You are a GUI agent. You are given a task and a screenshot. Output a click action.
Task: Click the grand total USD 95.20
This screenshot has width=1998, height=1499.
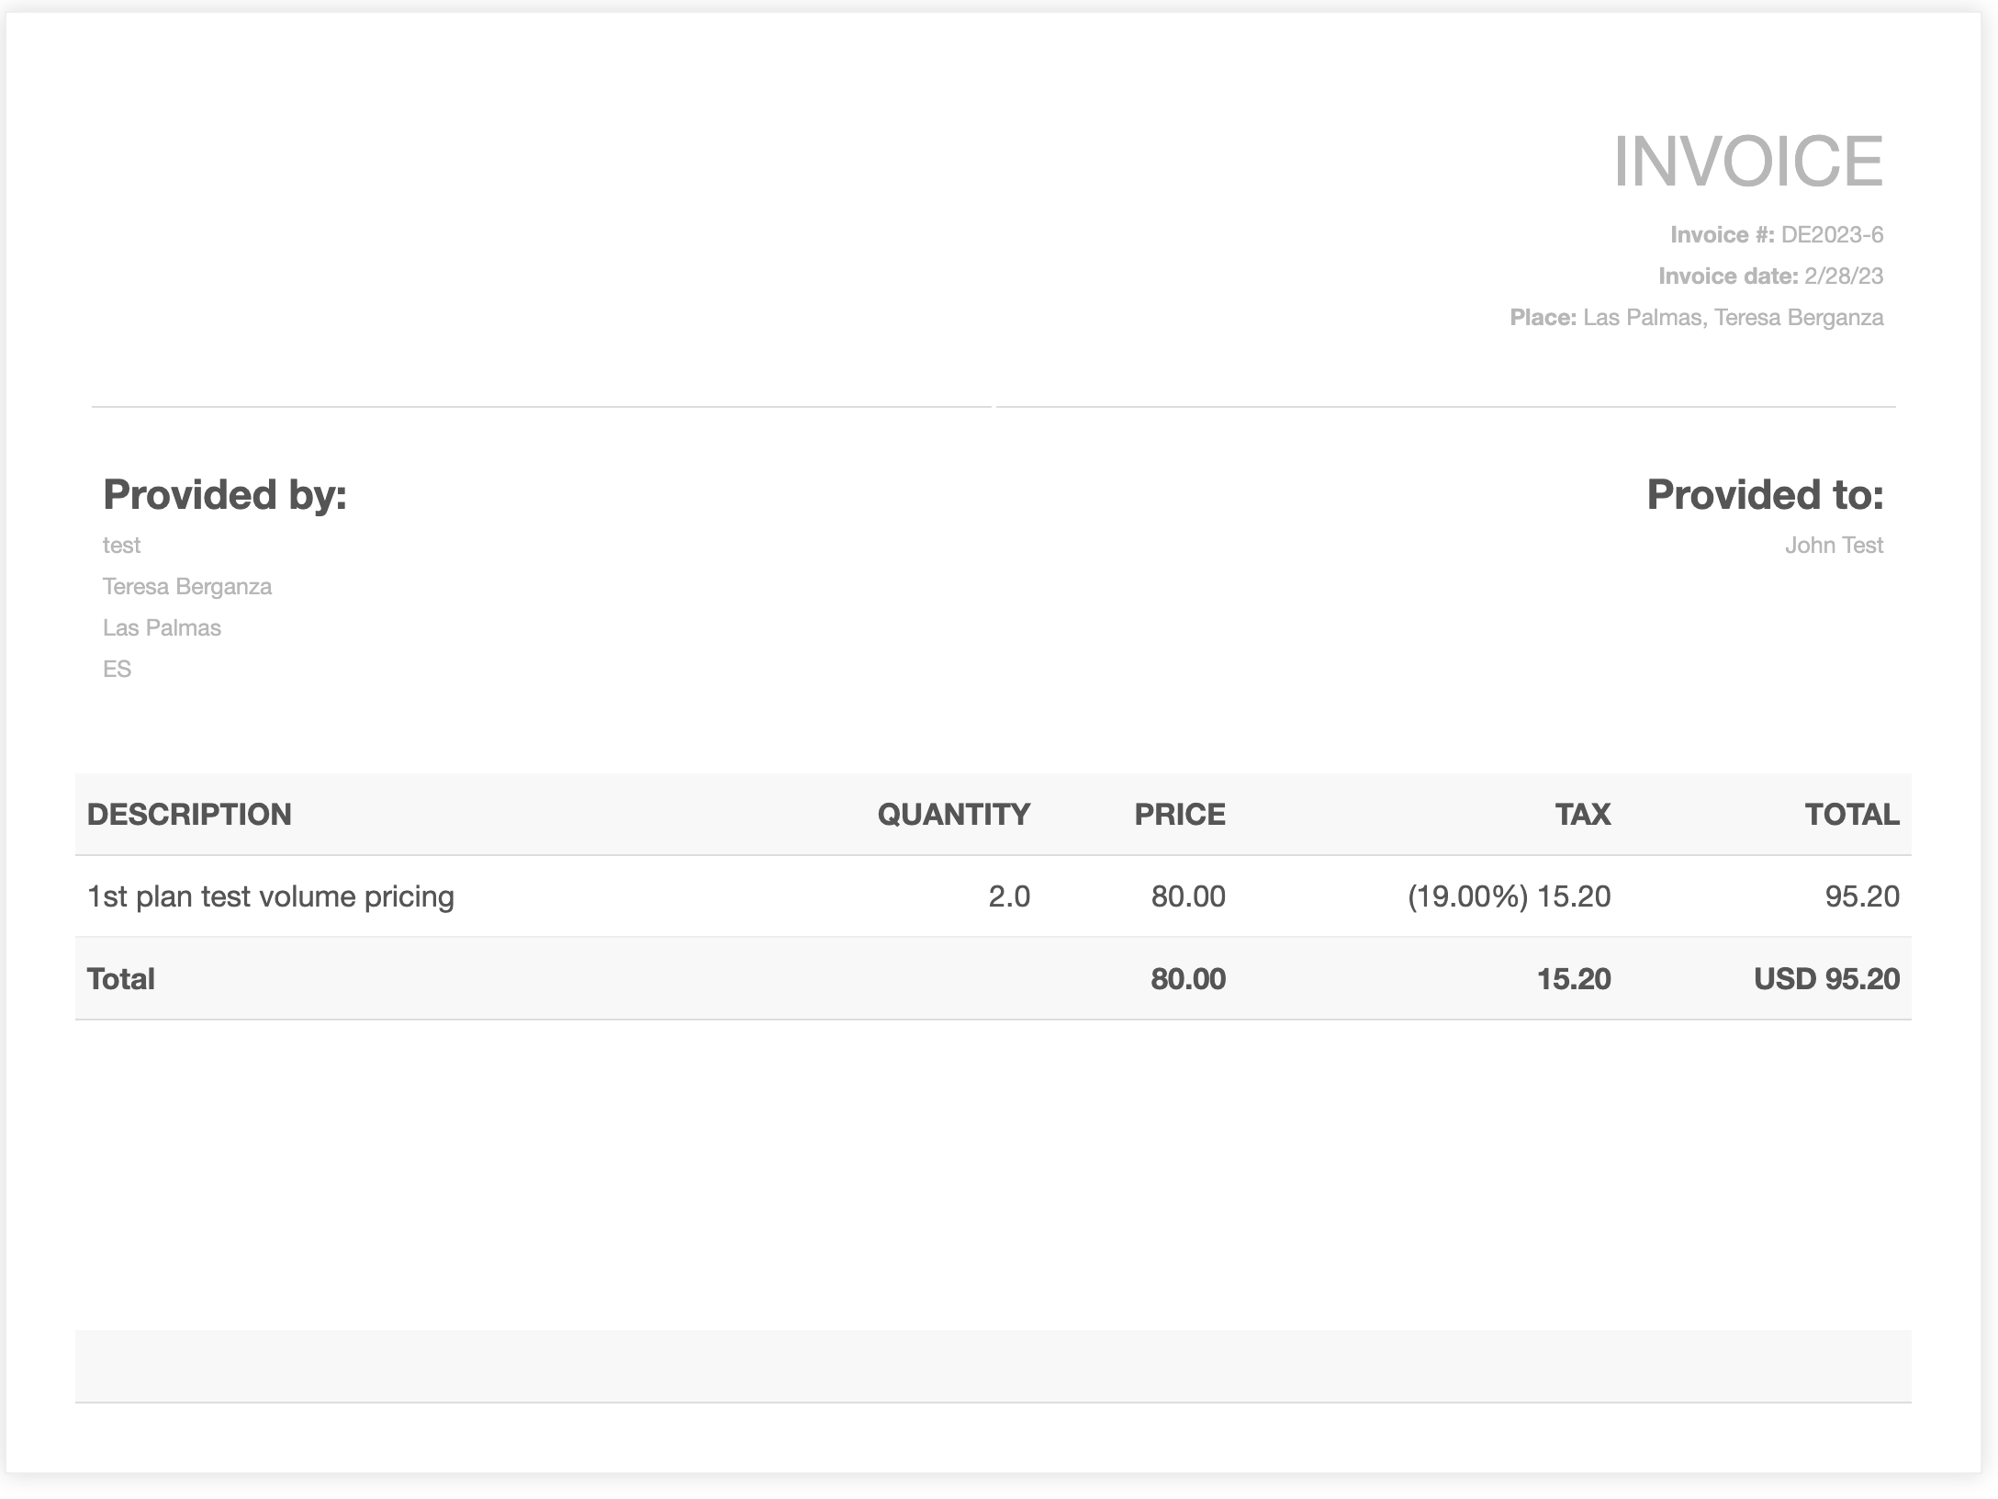click(x=1825, y=979)
